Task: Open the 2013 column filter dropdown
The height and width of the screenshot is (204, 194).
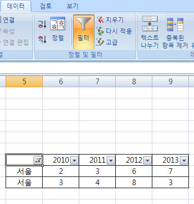Action: point(184,160)
